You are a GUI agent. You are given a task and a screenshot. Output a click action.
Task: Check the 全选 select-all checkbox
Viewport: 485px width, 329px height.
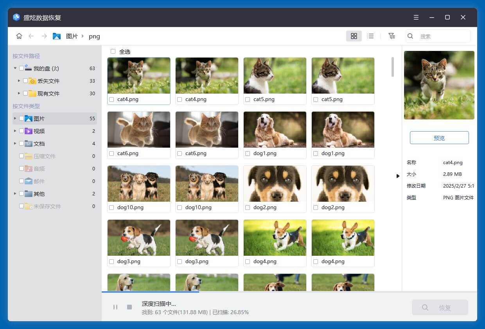113,51
